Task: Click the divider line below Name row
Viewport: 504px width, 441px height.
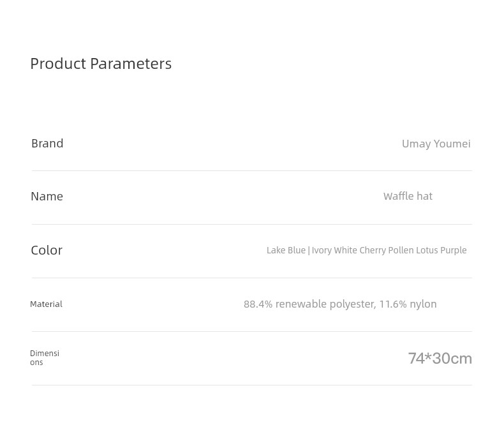Action: tap(251, 225)
